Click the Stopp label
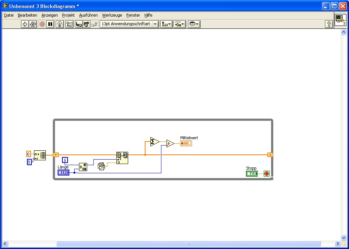The height and width of the screenshot is (249, 349). coord(251,168)
